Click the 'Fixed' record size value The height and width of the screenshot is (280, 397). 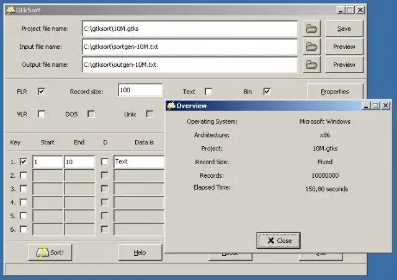click(325, 162)
